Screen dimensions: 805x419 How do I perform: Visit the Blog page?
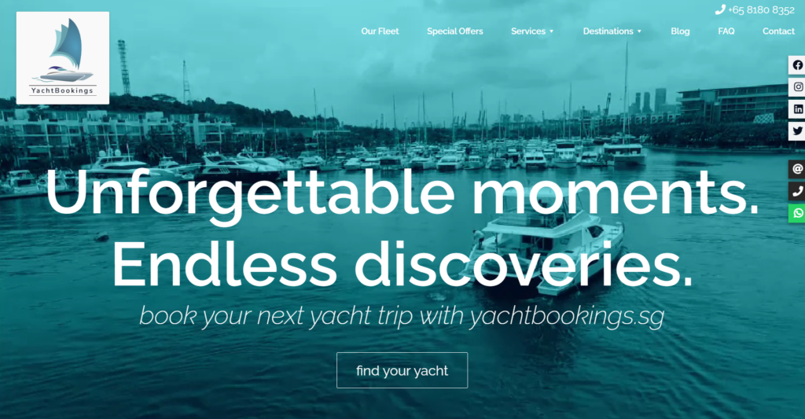coord(680,31)
